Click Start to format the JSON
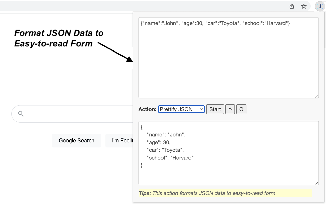This screenshot has height=204, width=326. pos(215,109)
